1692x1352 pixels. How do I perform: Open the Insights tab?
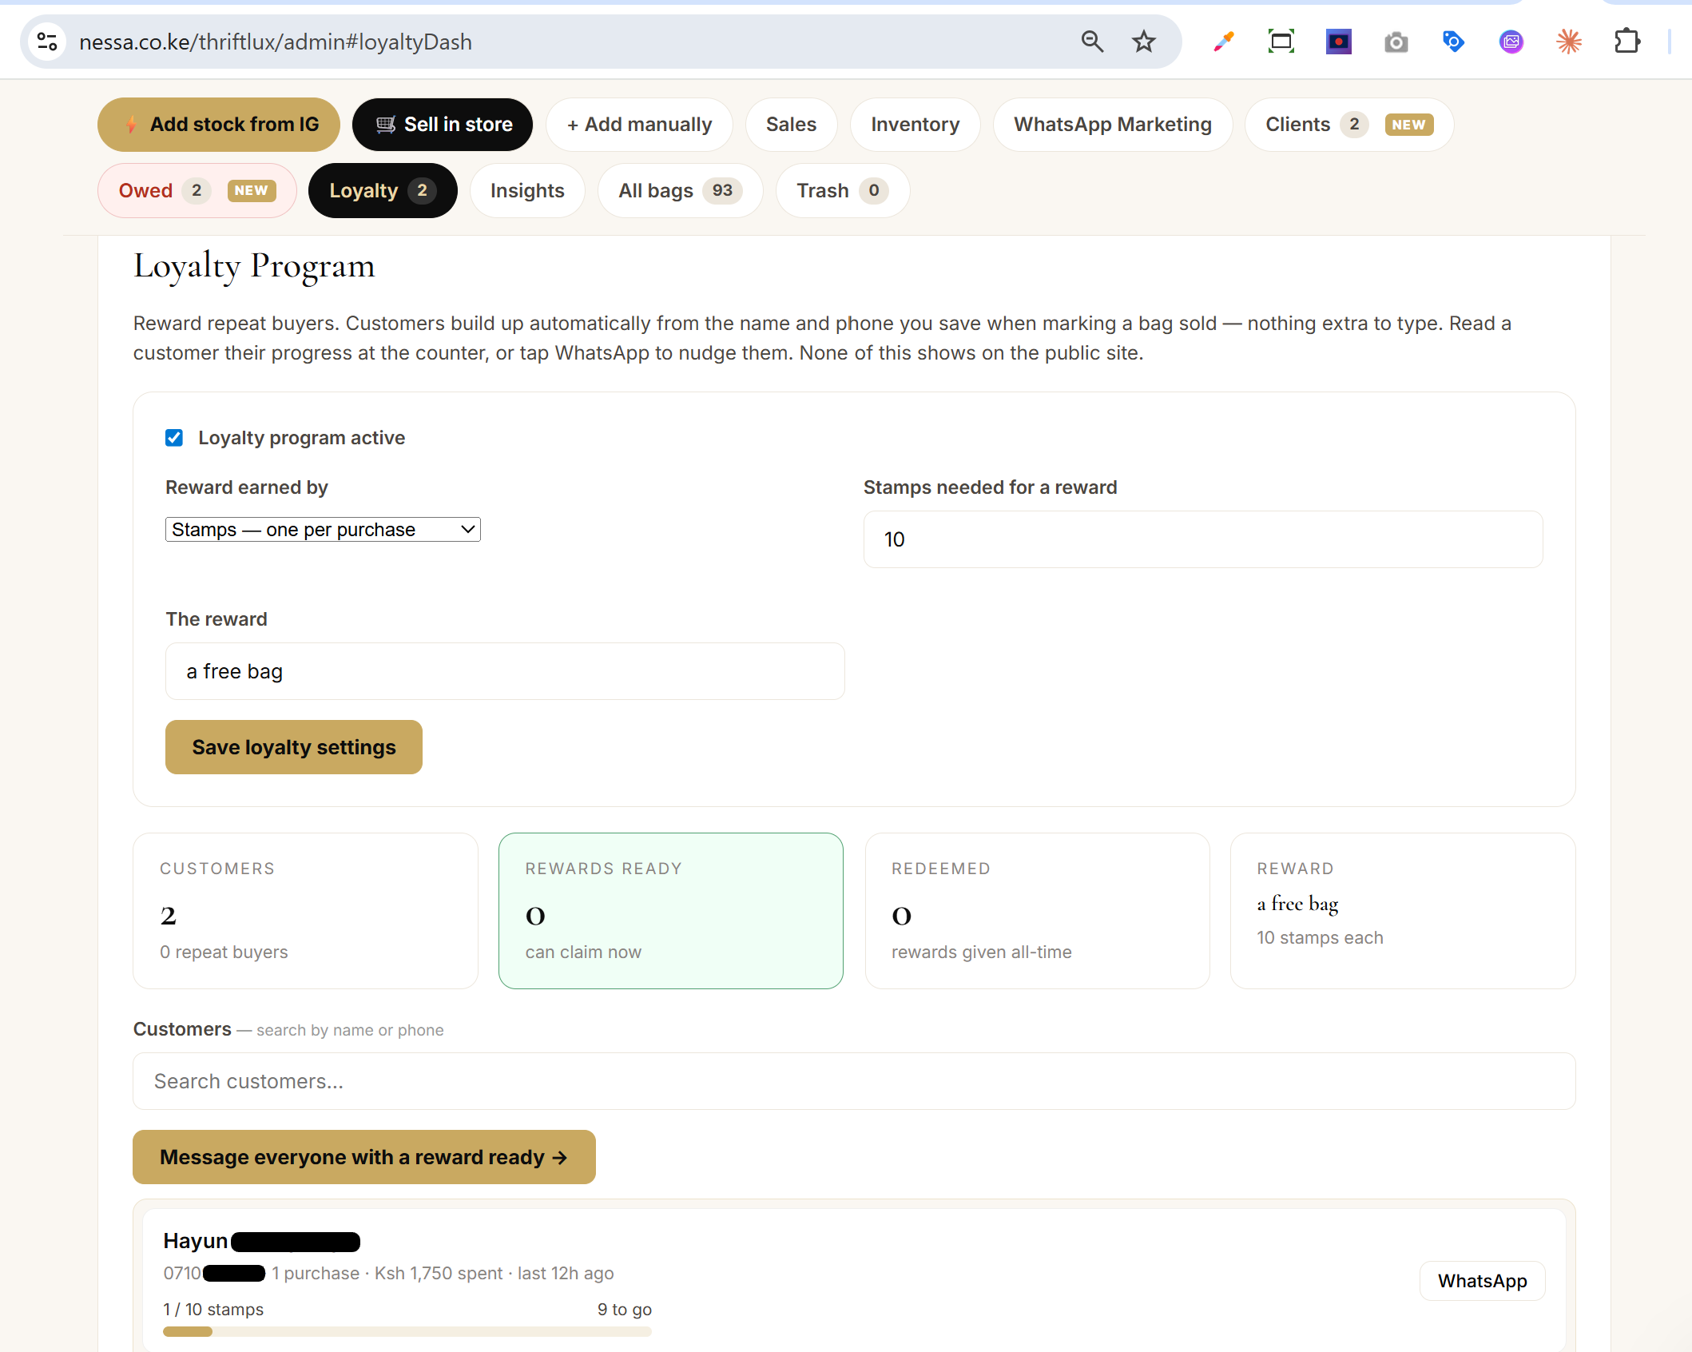(527, 191)
